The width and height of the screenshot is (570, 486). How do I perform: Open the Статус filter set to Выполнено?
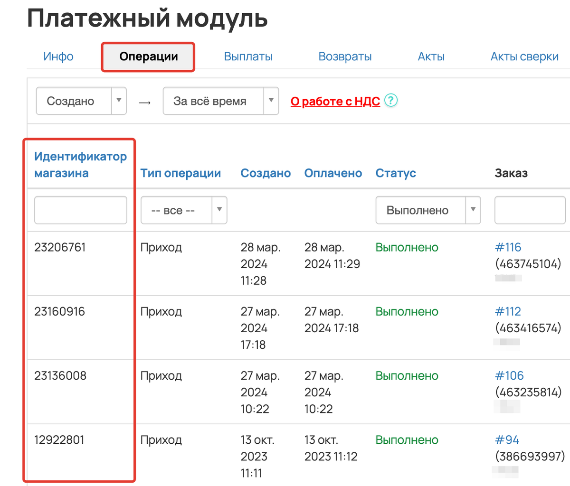tap(428, 210)
